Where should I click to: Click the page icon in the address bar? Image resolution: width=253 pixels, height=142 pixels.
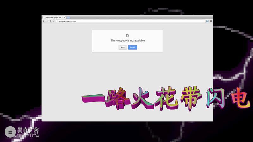(x=57, y=21)
